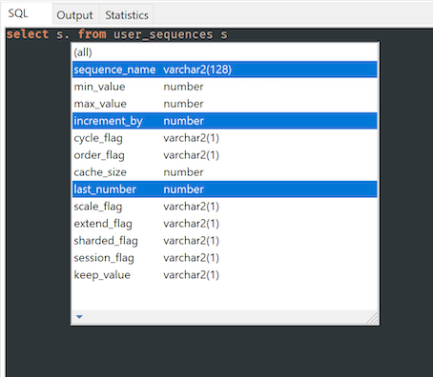Screen dimensions: 433x377
Task: Choose the keep_value column
Action: point(224,275)
